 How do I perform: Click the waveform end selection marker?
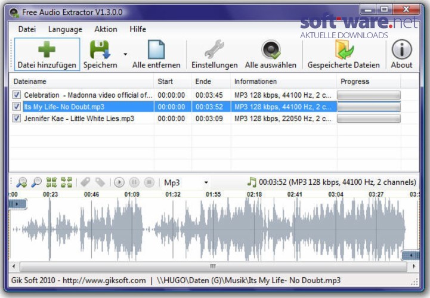click(x=410, y=255)
